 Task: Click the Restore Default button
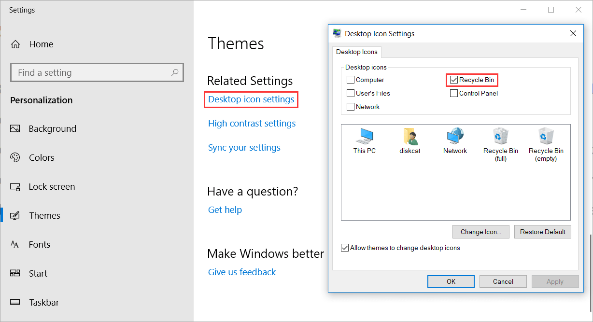point(542,232)
